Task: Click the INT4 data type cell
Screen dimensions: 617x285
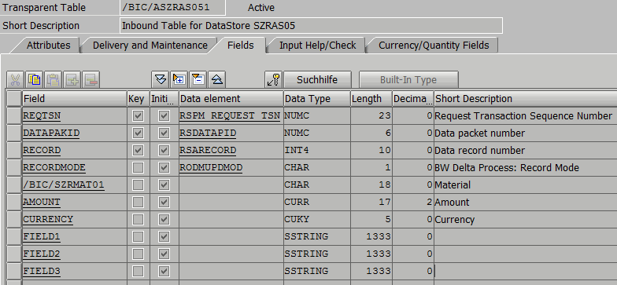Action: [x=316, y=151]
